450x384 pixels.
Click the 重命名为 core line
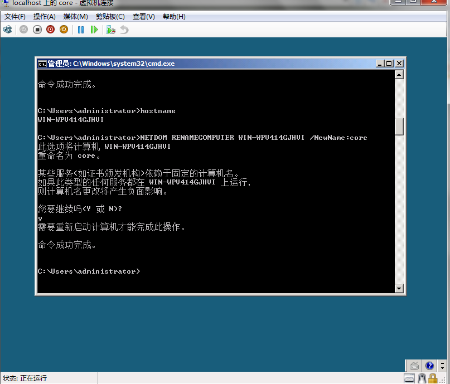pyautogui.click(x=69, y=155)
